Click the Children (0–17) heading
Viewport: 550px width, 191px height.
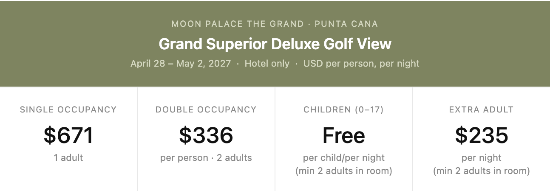(x=344, y=110)
